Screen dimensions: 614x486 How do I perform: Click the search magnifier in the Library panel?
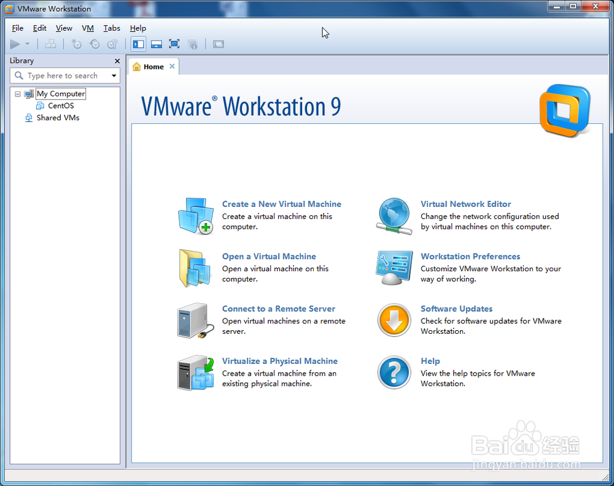click(19, 75)
